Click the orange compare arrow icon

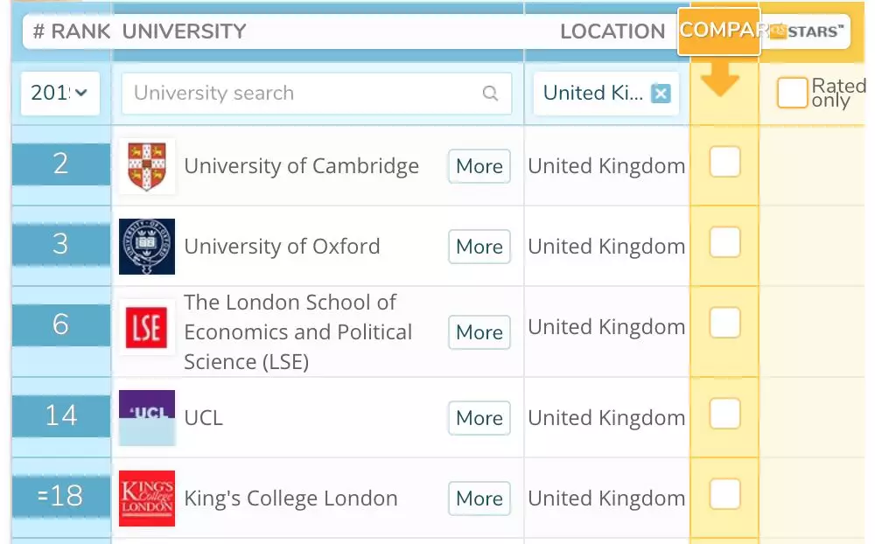tap(720, 79)
